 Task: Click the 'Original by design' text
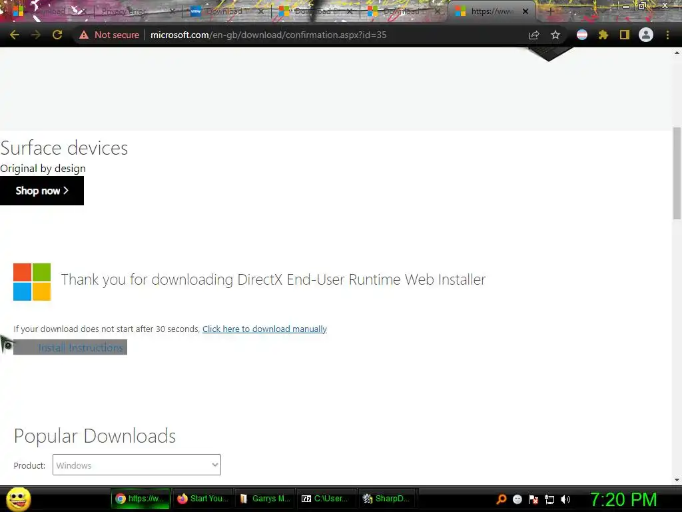coord(43,169)
